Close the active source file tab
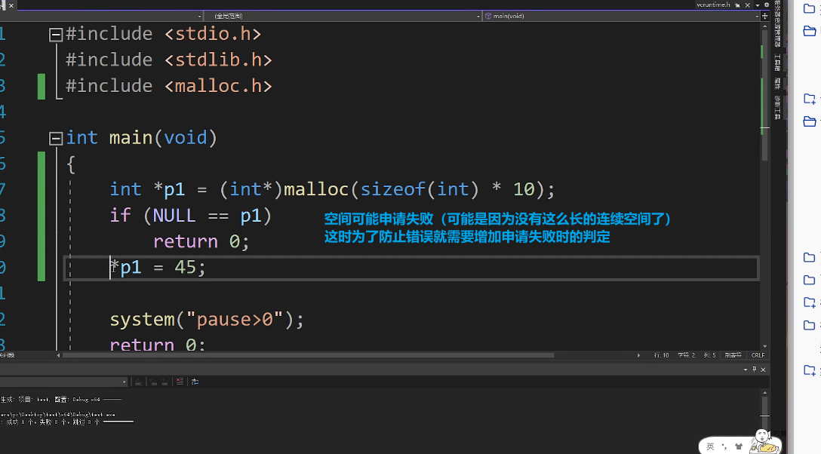The height and width of the screenshot is (454, 821). [11, 5]
